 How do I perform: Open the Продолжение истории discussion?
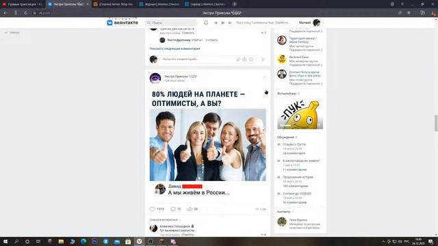coord(298,177)
